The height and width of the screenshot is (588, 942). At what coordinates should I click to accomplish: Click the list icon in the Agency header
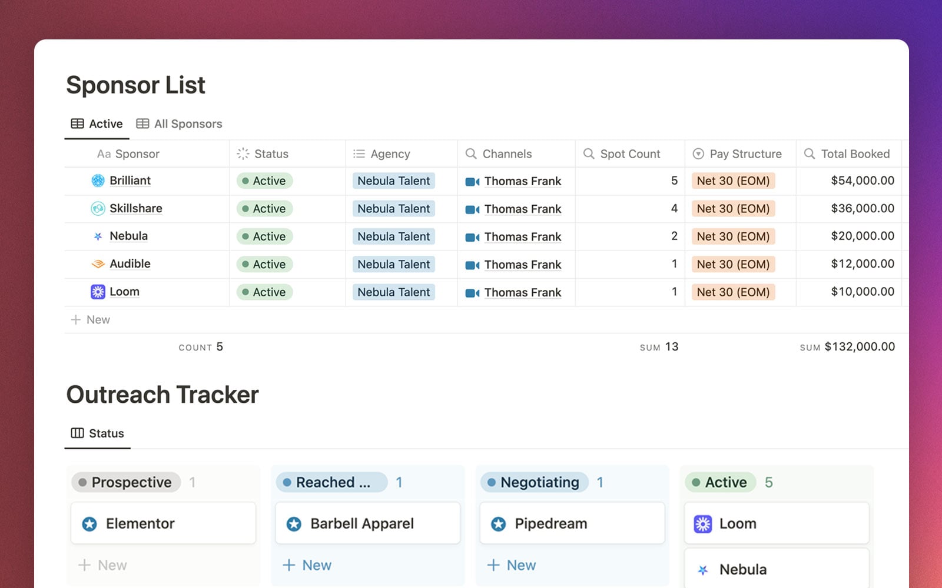click(x=357, y=153)
